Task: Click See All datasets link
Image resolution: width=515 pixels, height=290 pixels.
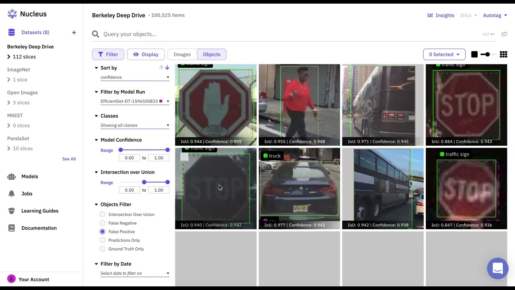Action: [69, 159]
